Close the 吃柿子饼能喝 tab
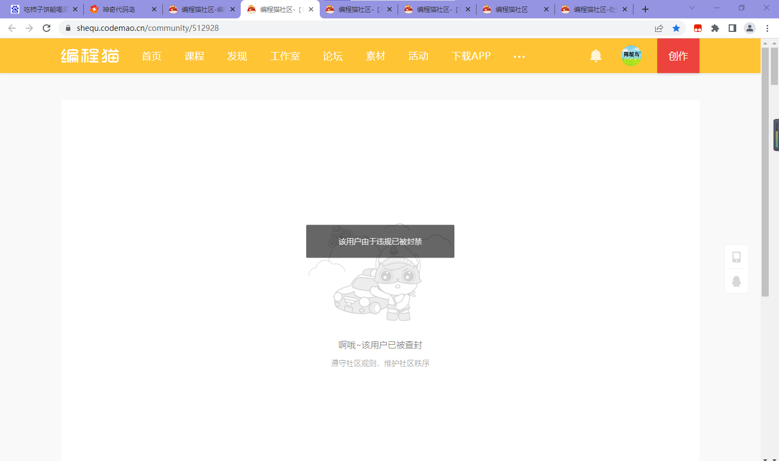This screenshot has width=779, height=461. [75, 9]
